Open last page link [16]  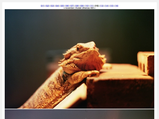point(117,6)
